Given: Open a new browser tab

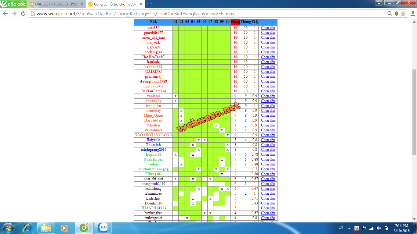Looking at the screenshot, I should tap(150, 4).
